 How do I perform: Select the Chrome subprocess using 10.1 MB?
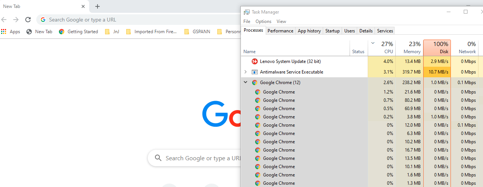(x=362, y=167)
